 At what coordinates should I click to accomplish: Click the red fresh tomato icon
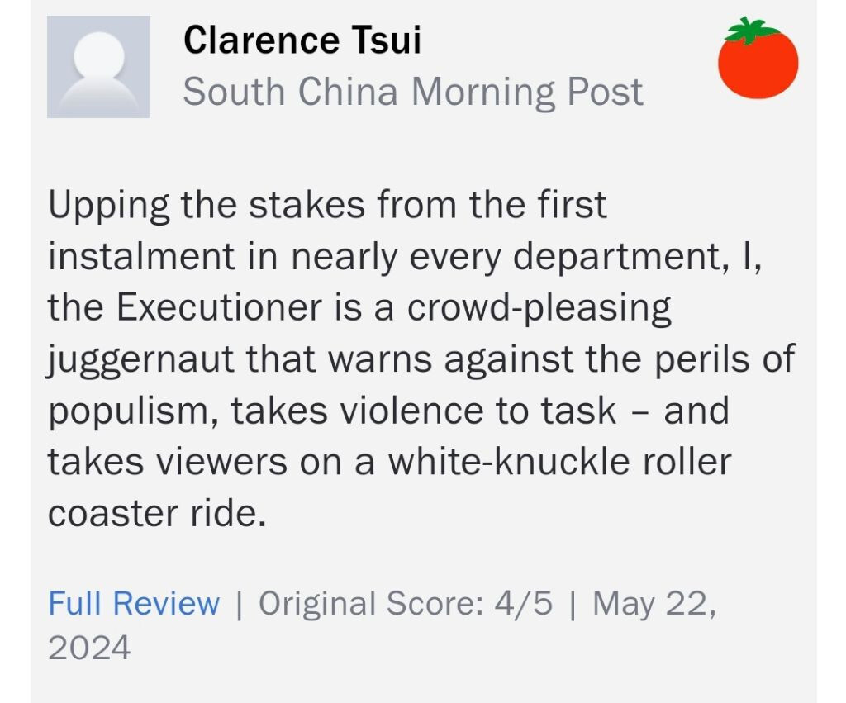tap(758, 61)
